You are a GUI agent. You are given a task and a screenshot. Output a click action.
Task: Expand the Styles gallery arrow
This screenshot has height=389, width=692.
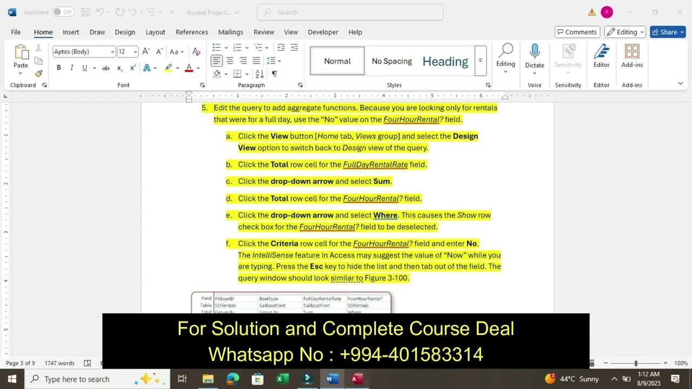(480, 61)
